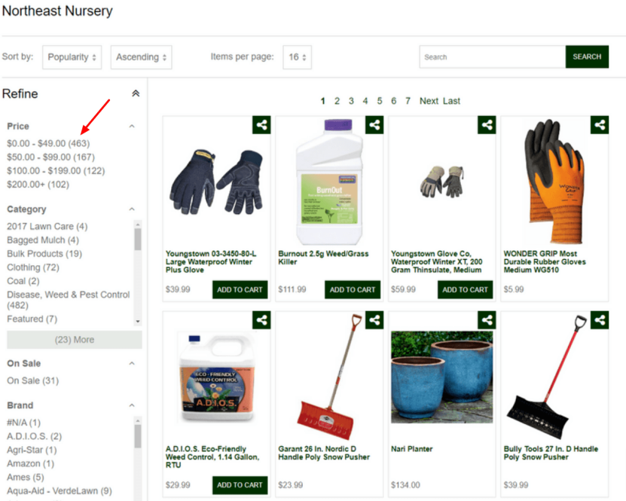Filter by brand #N/A
Viewport: 626px width, 501px height.
23,423
